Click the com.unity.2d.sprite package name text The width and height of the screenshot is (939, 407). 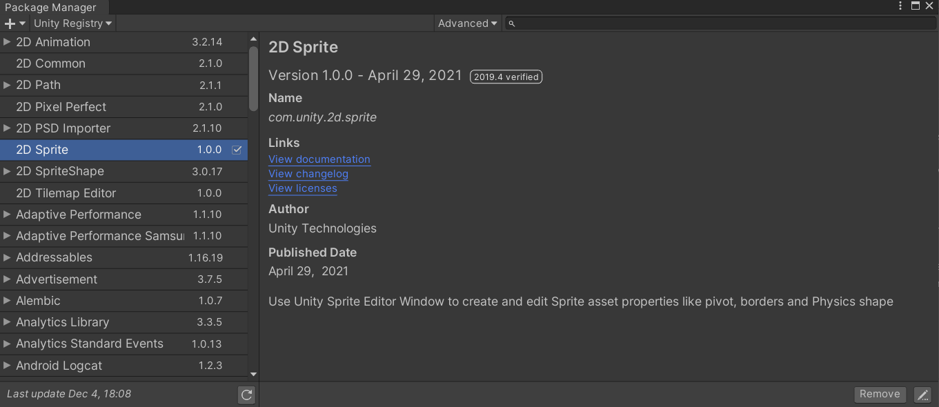coord(322,117)
